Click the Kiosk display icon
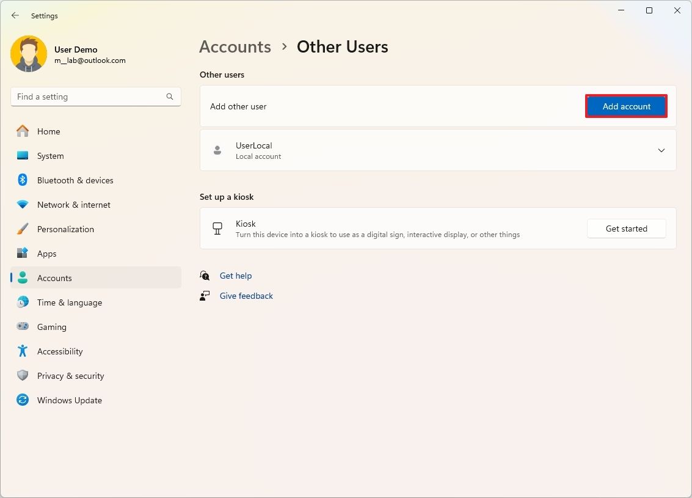692x498 pixels. 217,229
